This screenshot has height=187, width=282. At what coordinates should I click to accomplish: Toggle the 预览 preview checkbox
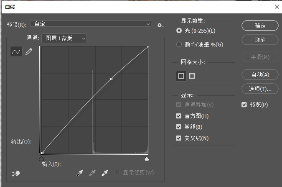tap(244, 105)
